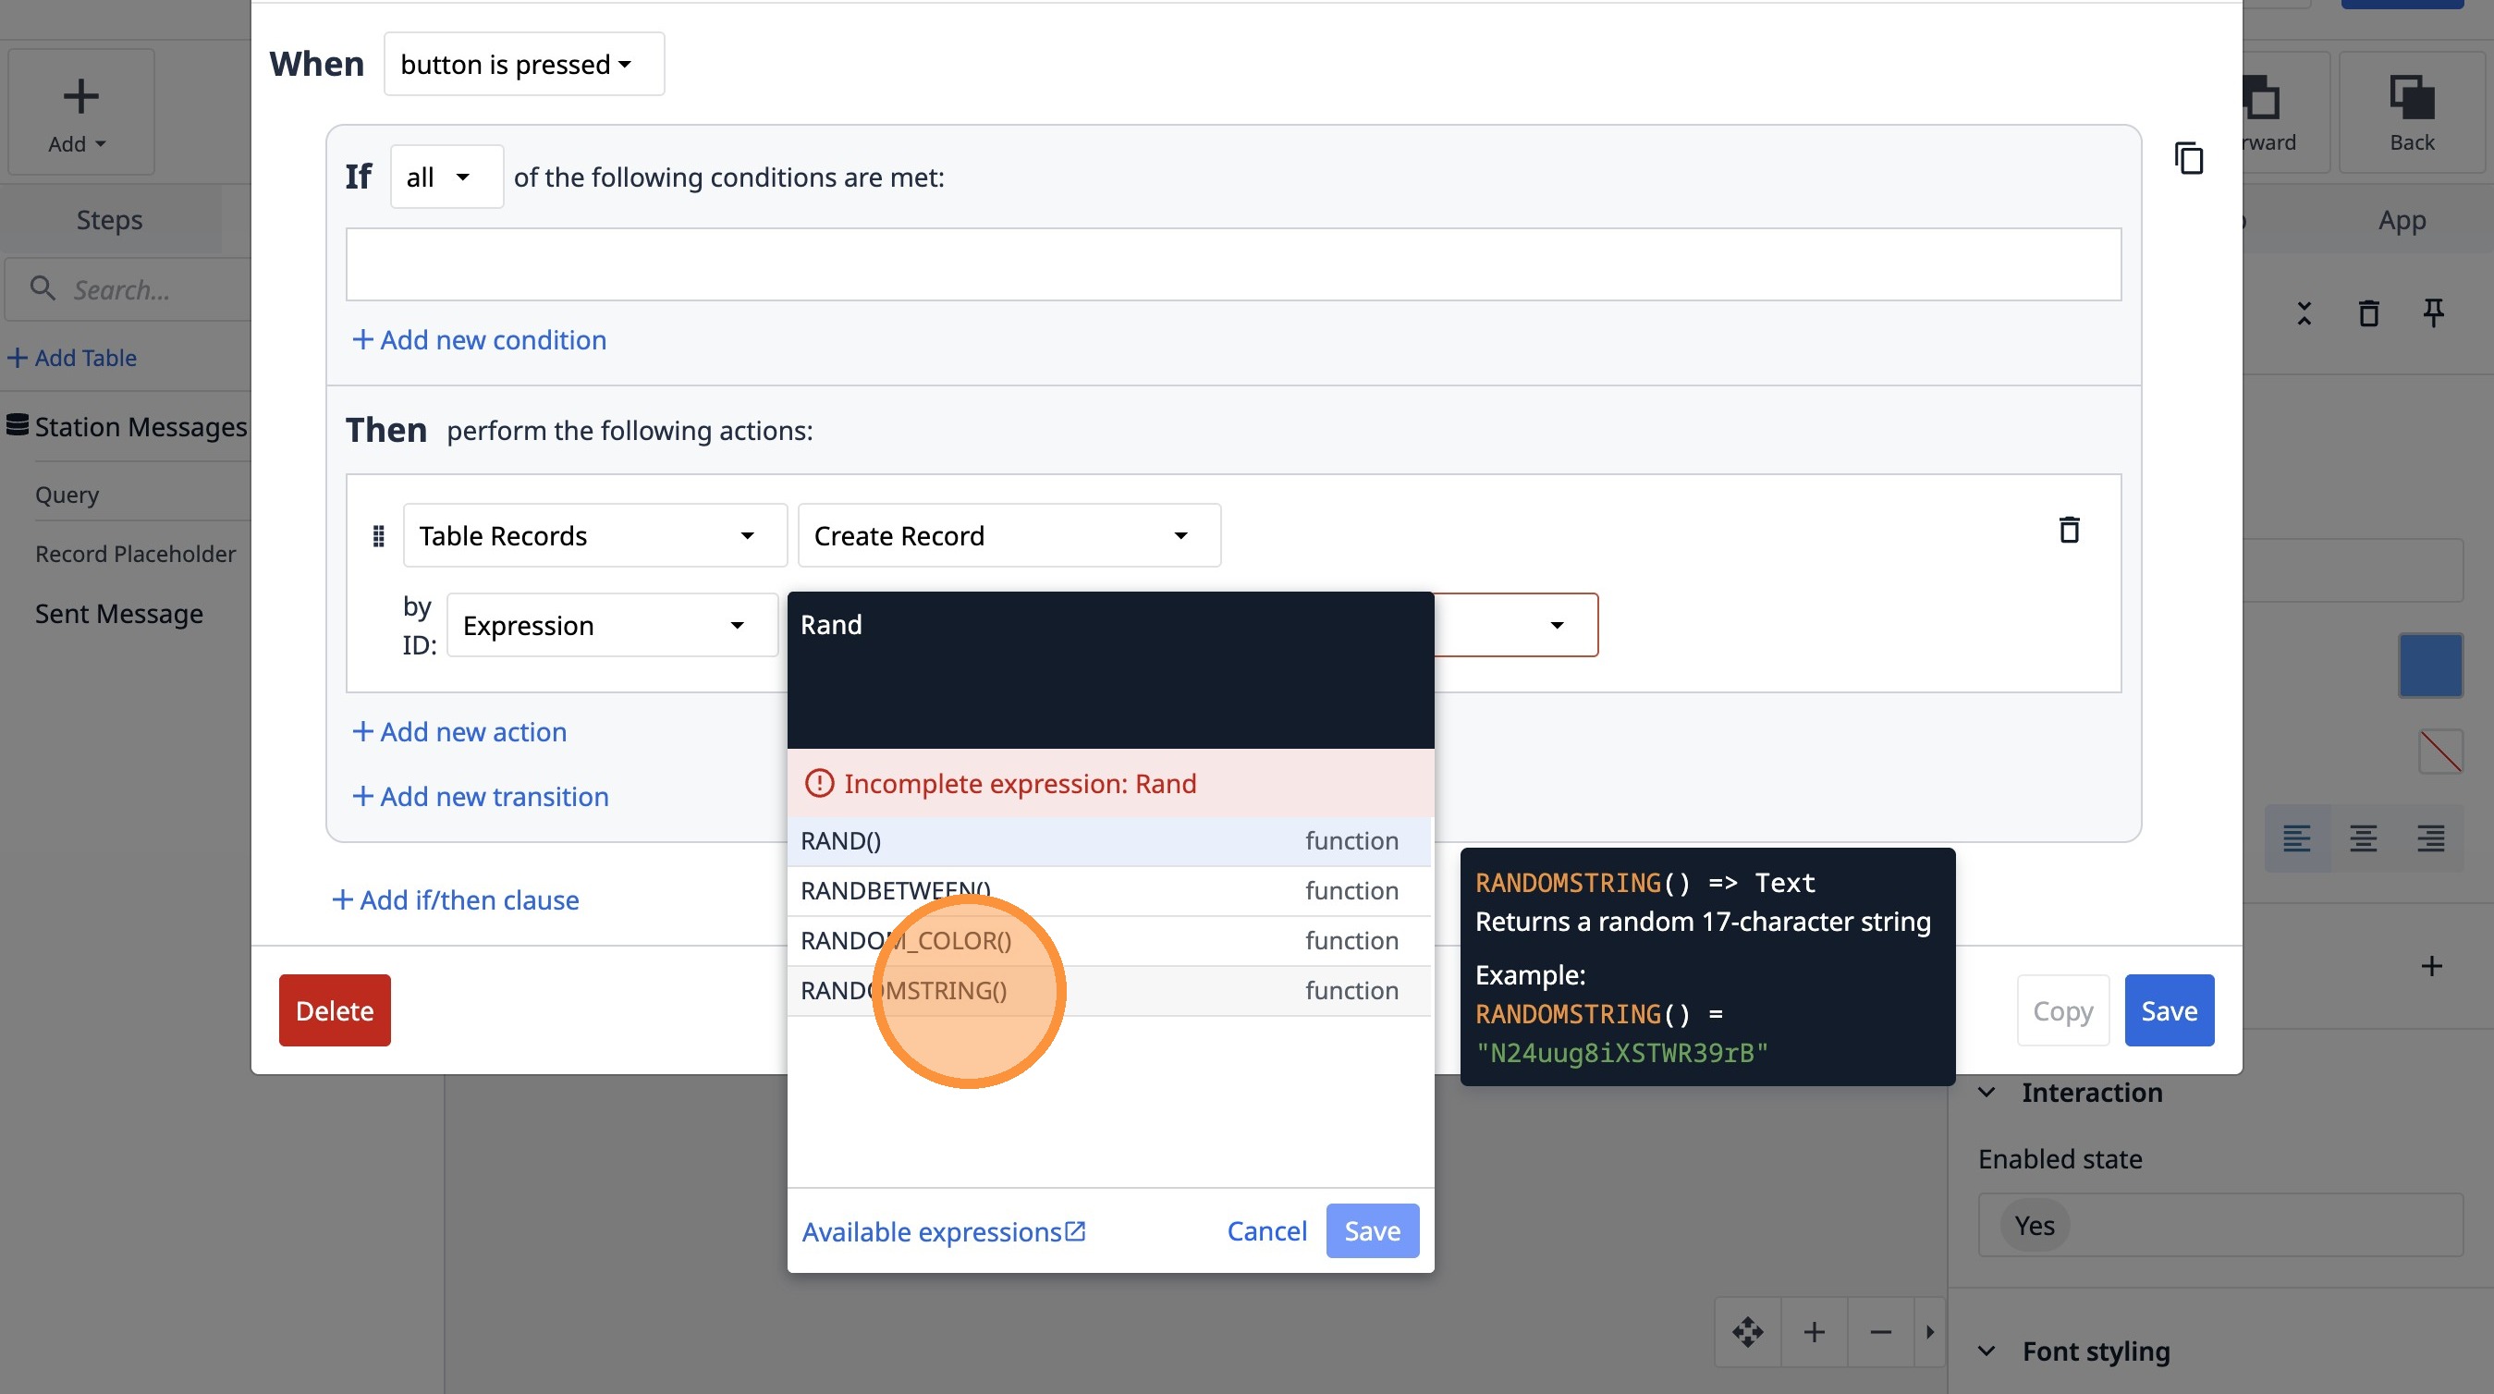This screenshot has height=1394, width=2494.
Task: Click the pin icon in right panel
Action: [2432, 312]
